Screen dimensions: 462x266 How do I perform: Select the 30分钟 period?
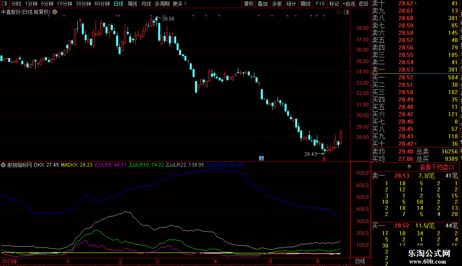pyautogui.click(x=83, y=4)
